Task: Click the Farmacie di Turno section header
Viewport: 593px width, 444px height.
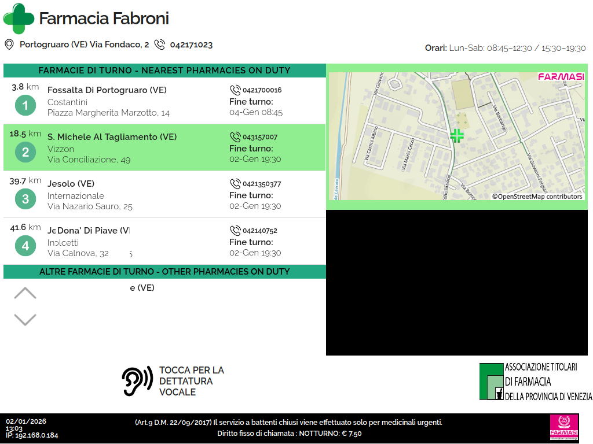Action: [x=164, y=71]
